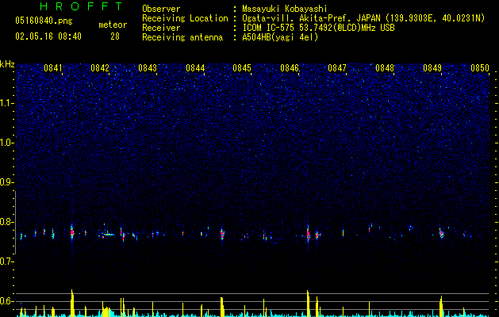Screen dimensions: 499x317
Task: Click the Receiving Location label
Action: 185,18
